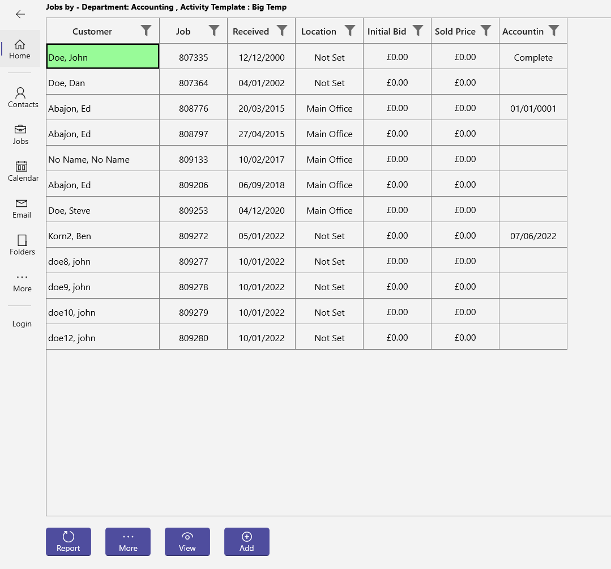
Task: Click received date 06/09/2018
Action: pos(262,185)
